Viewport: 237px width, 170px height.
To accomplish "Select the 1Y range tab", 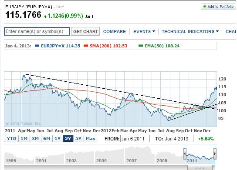I will [58, 138].
